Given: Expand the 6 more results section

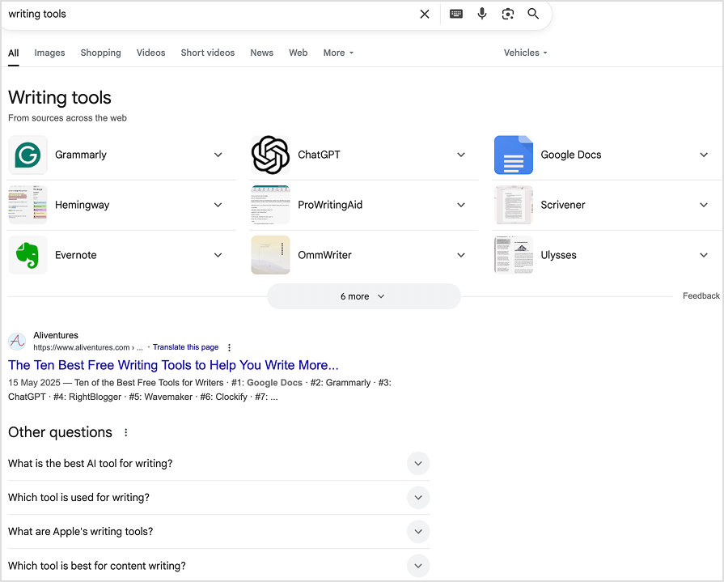Looking at the screenshot, I should point(363,296).
